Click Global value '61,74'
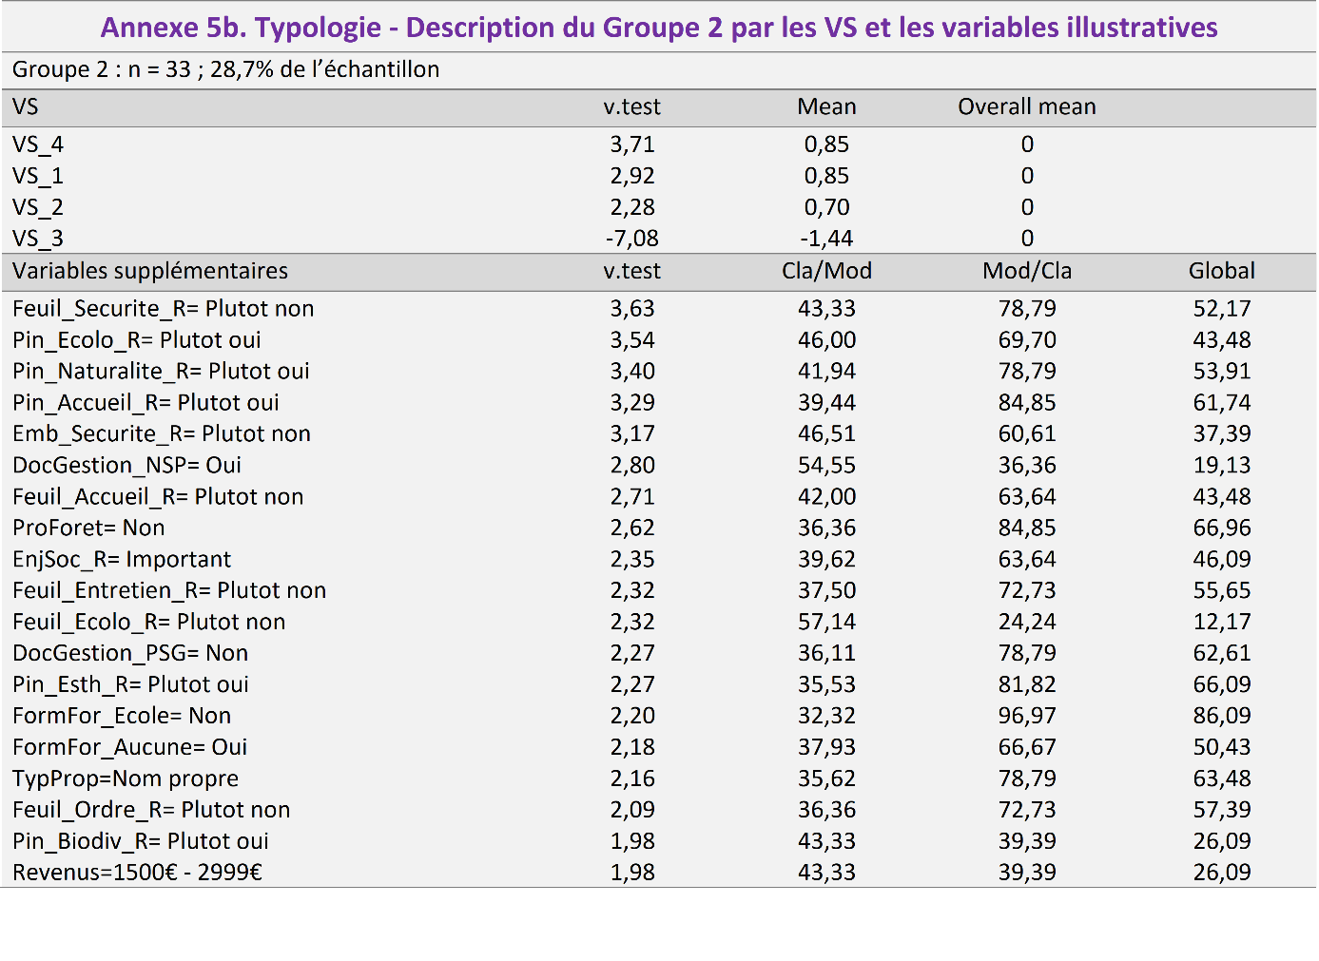The width and height of the screenshot is (1319, 961). tap(1222, 403)
